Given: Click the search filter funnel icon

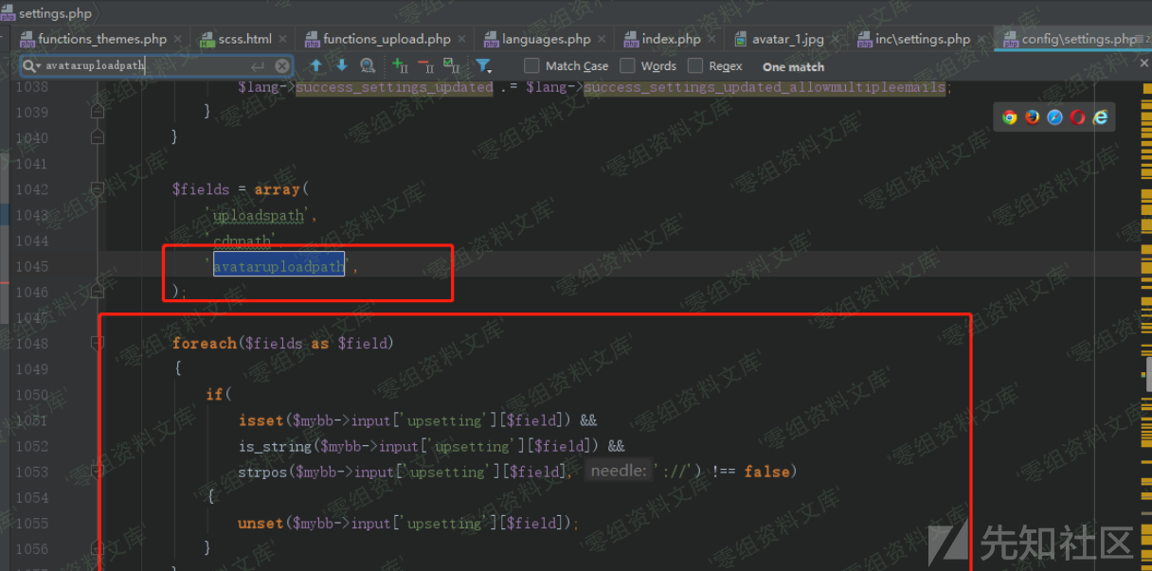Looking at the screenshot, I should coord(483,65).
